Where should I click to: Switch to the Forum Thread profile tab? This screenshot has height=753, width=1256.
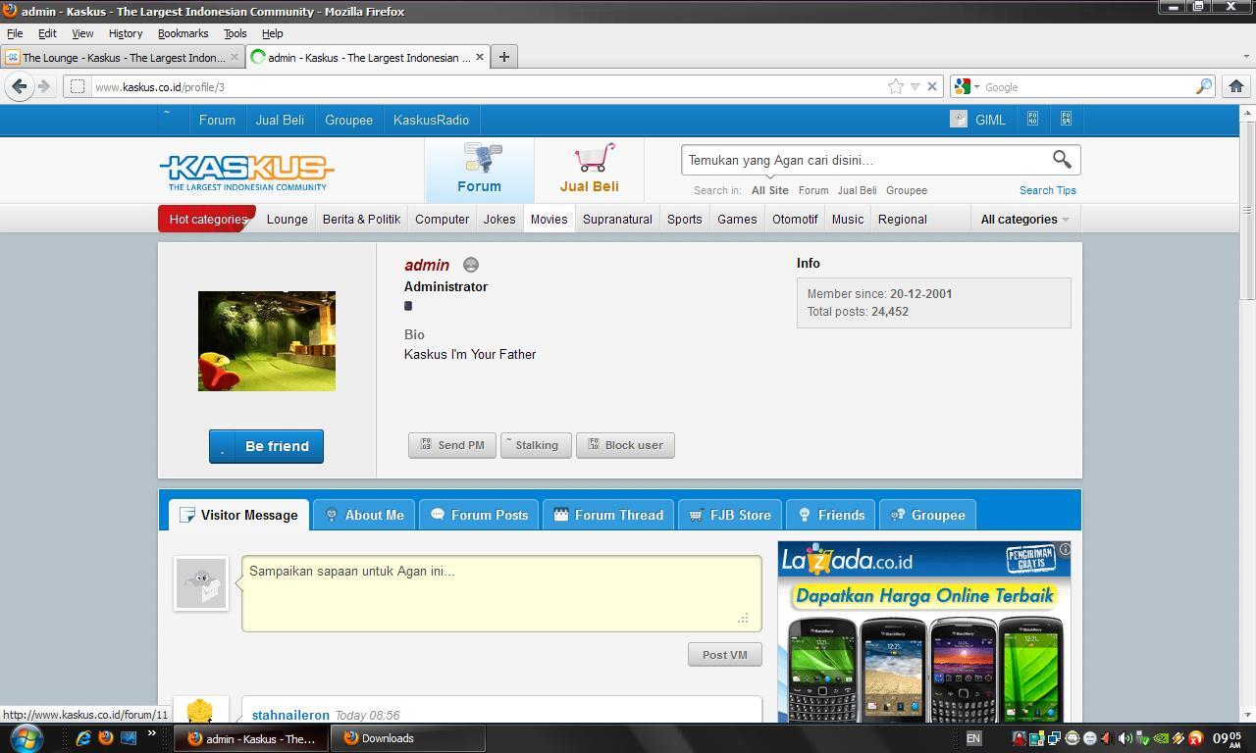coord(608,515)
